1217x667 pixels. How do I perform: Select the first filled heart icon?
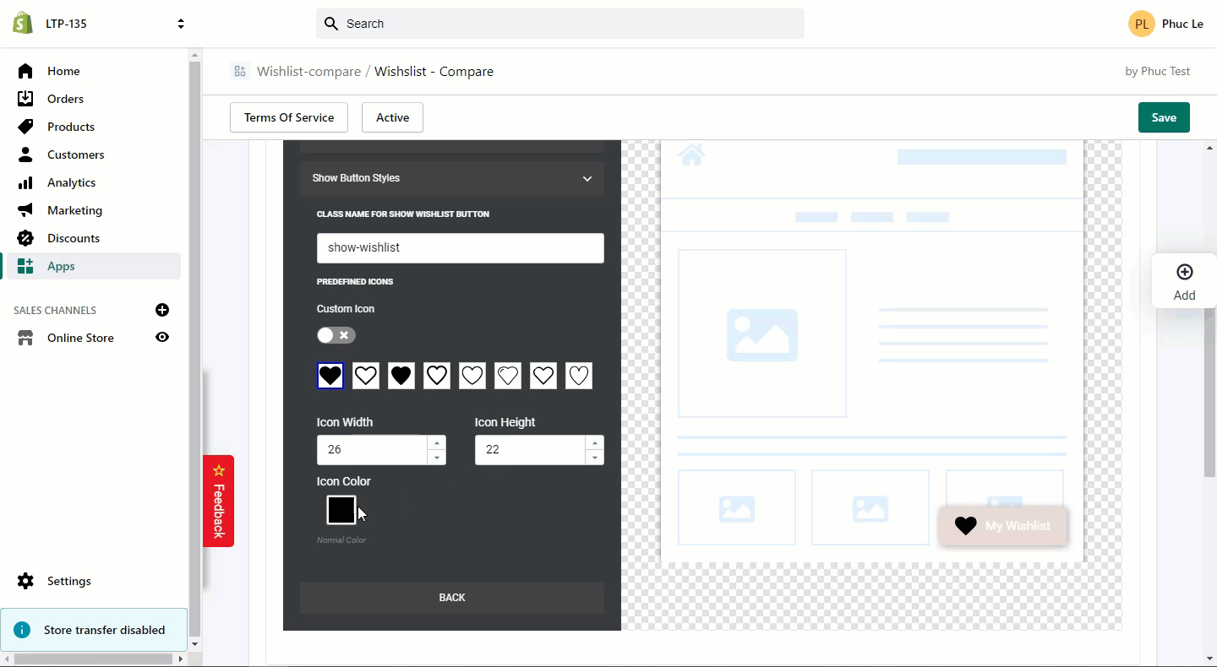tap(330, 376)
